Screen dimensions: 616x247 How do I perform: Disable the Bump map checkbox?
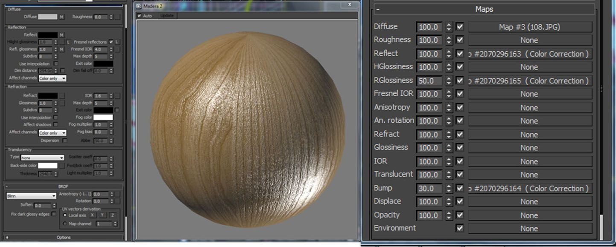pos(459,188)
